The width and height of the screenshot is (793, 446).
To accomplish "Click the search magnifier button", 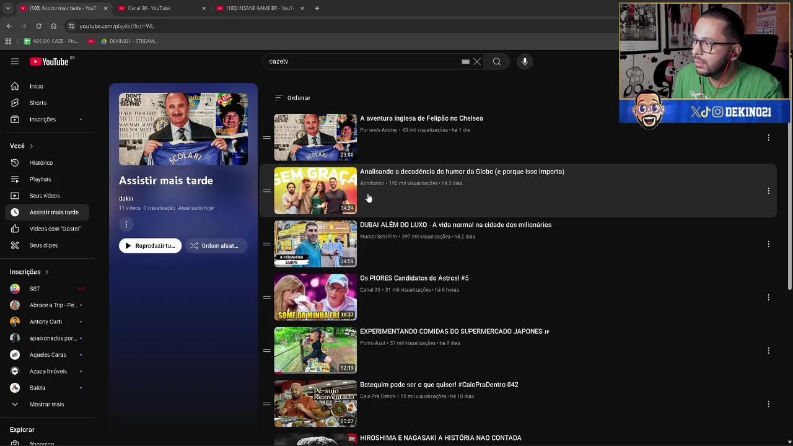I will click(x=496, y=61).
